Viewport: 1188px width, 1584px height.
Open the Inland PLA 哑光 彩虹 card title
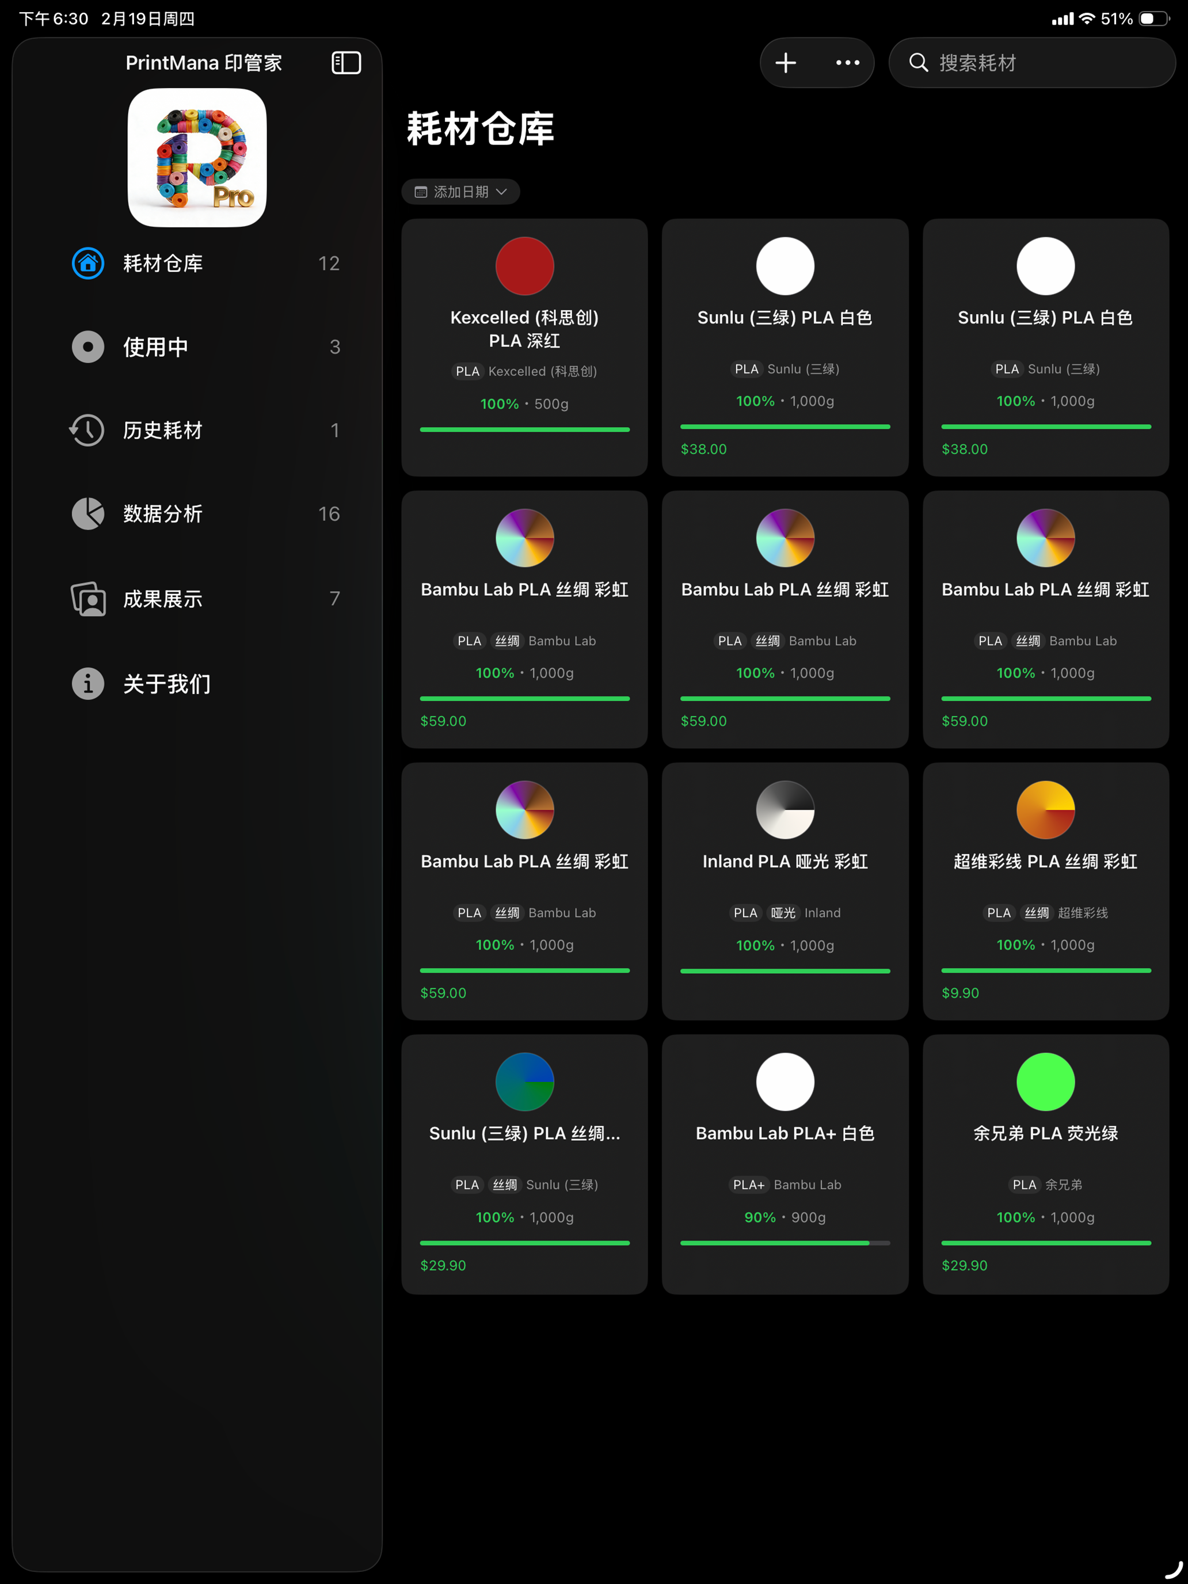786,862
